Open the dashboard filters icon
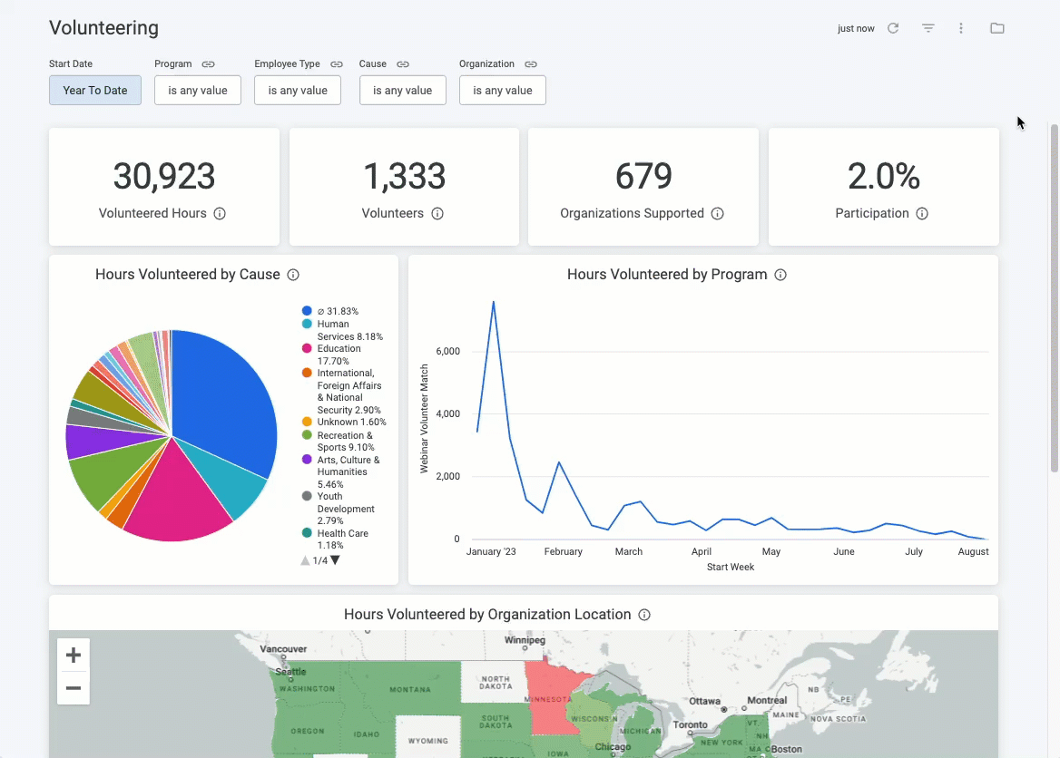This screenshot has width=1060, height=758. pyautogui.click(x=928, y=28)
